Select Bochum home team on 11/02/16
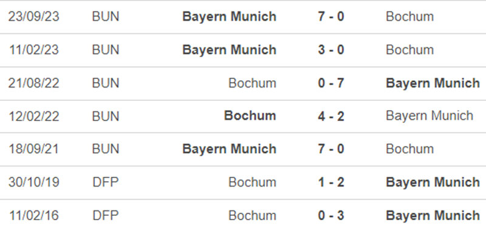 252,215
